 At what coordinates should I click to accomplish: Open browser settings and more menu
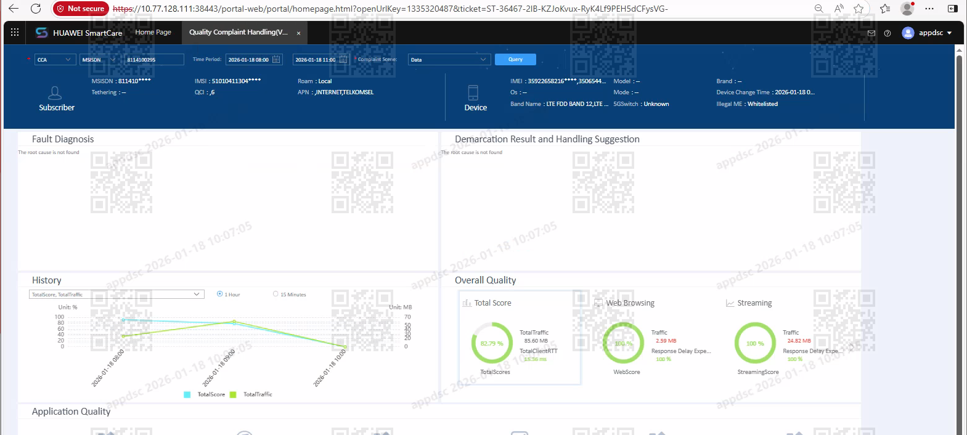(x=929, y=9)
